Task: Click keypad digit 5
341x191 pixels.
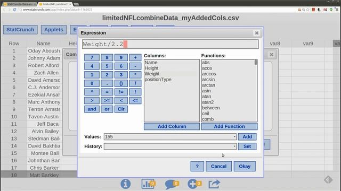Action: coord(107,66)
